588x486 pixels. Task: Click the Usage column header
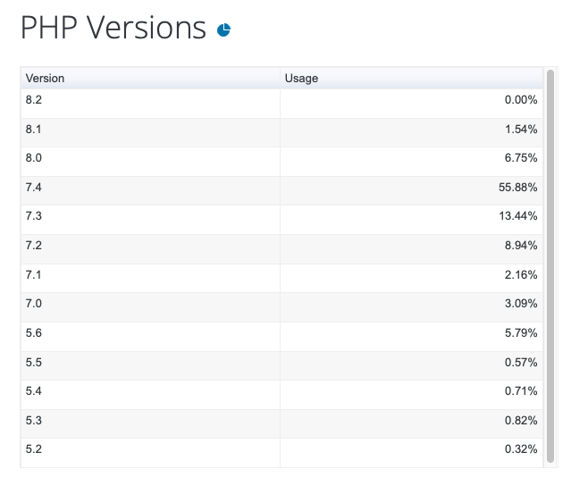click(x=411, y=79)
